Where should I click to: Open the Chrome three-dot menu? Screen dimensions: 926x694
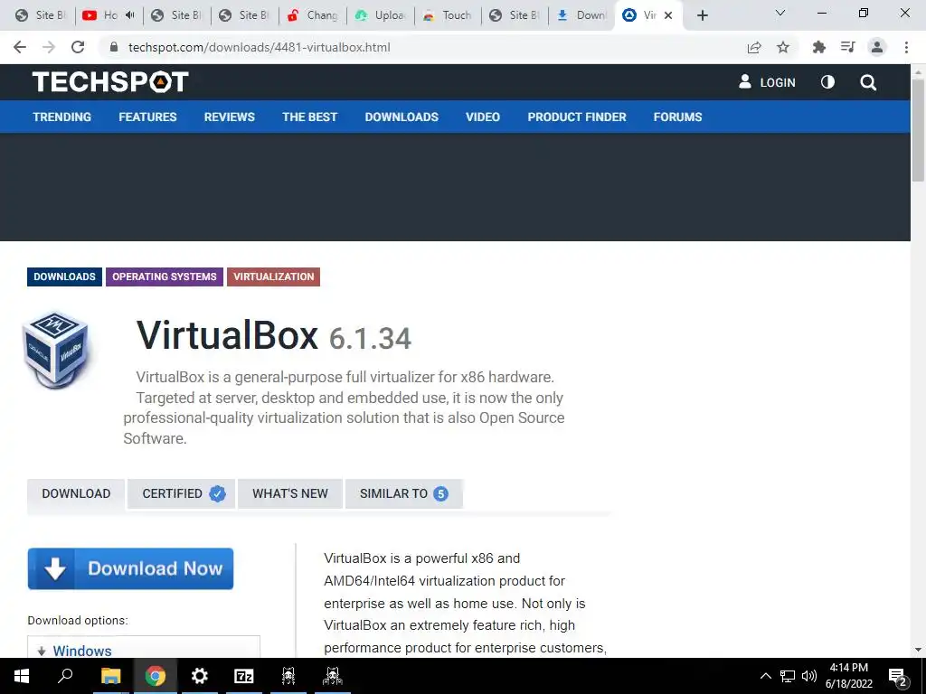[906, 47]
